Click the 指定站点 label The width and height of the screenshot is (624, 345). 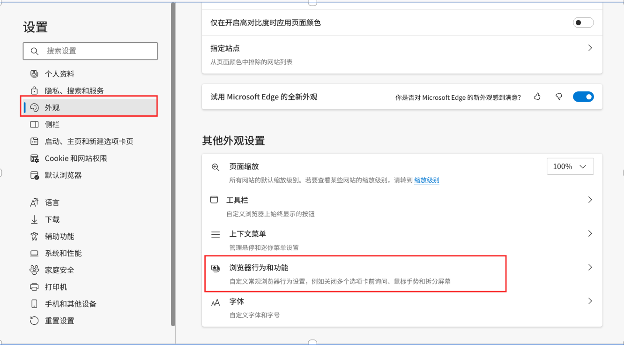pyautogui.click(x=225, y=48)
